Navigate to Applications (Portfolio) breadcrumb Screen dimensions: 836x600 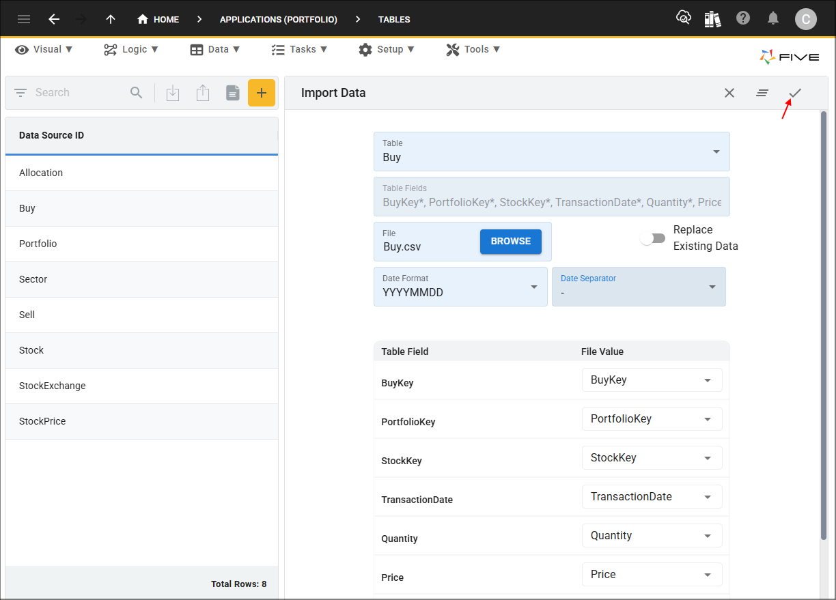279,19
